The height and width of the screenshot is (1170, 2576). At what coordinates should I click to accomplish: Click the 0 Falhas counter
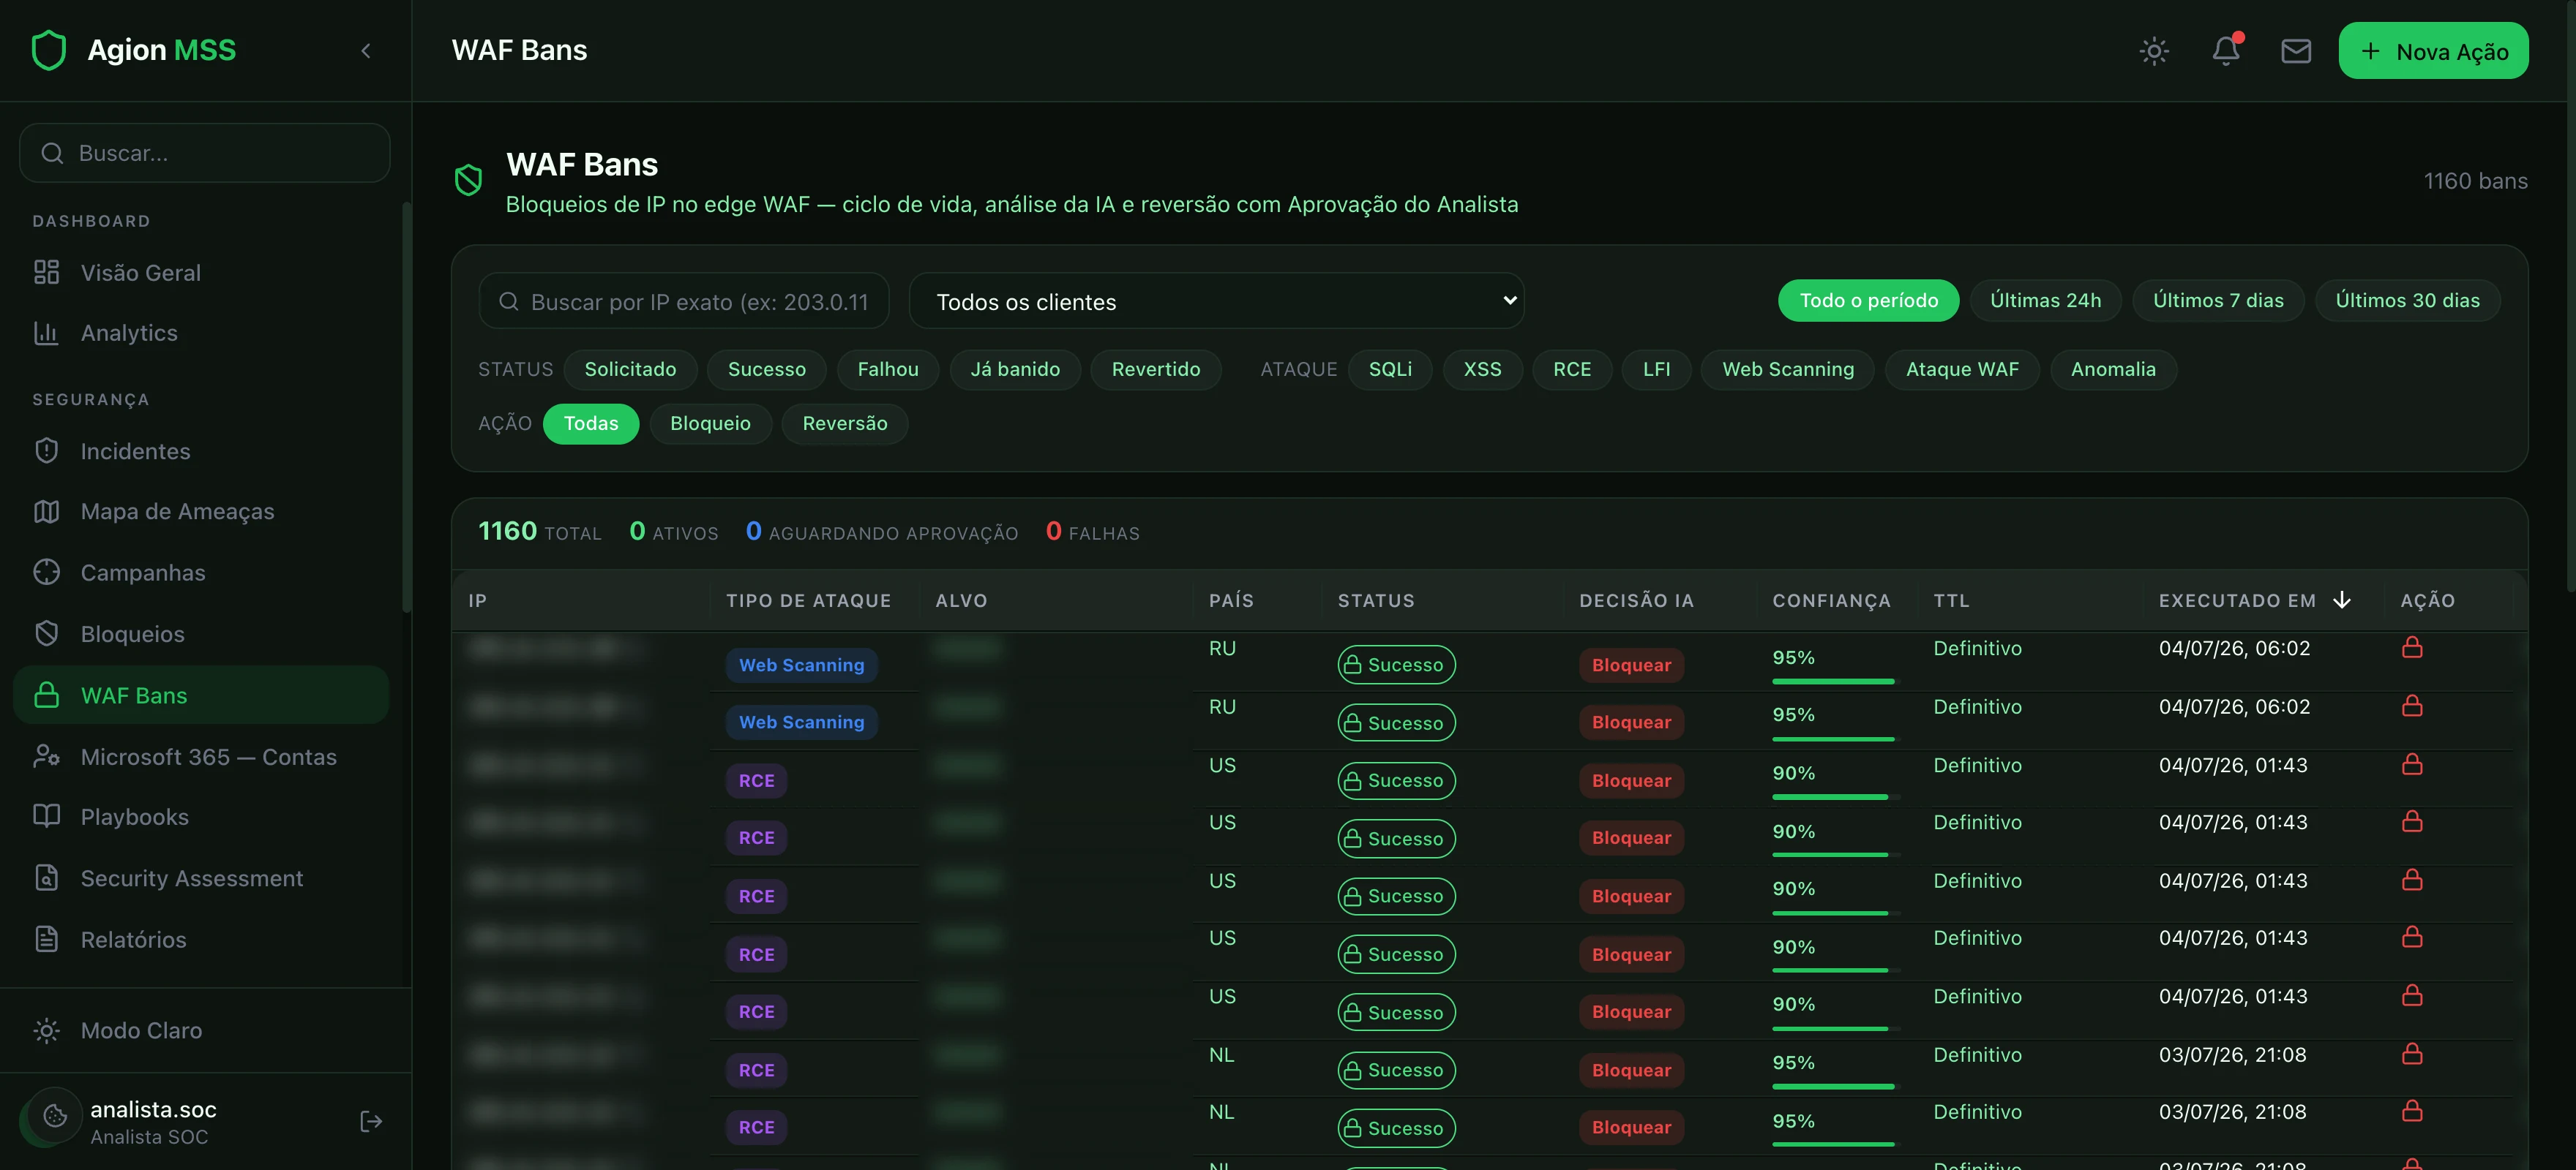pyautogui.click(x=1092, y=532)
